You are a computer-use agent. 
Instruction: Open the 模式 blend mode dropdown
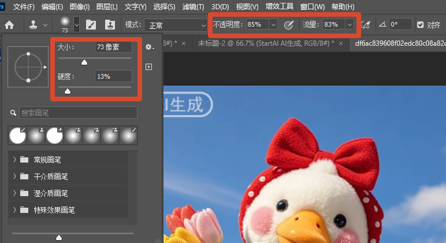(176, 25)
